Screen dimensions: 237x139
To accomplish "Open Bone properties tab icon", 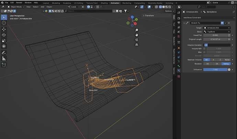I will [x=179, y=66].
